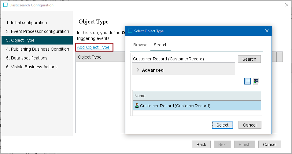Click the Object Type column header
The width and height of the screenshot is (292, 154).
[101, 57]
